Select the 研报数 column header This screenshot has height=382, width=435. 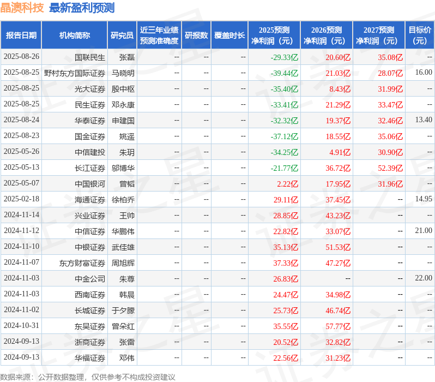tap(196, 35)
